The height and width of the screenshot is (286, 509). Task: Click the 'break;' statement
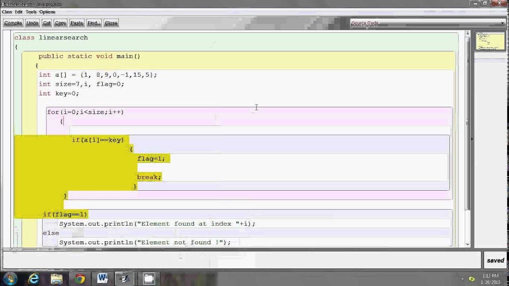pyautogui.click(x=149, y=177)
